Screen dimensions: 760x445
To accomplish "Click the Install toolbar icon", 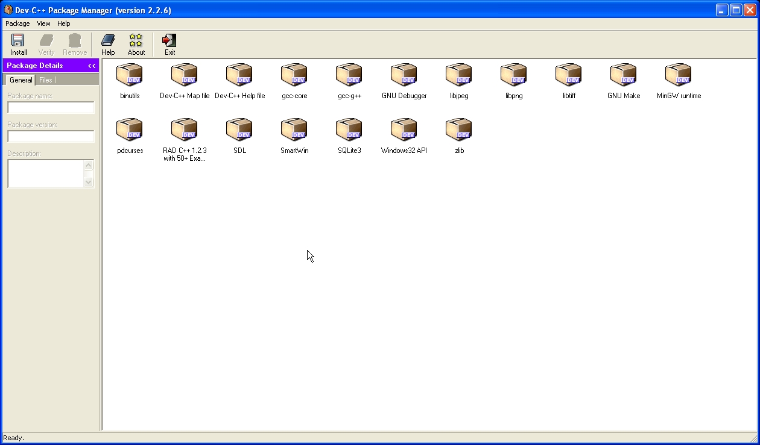I will click(18, 45).
